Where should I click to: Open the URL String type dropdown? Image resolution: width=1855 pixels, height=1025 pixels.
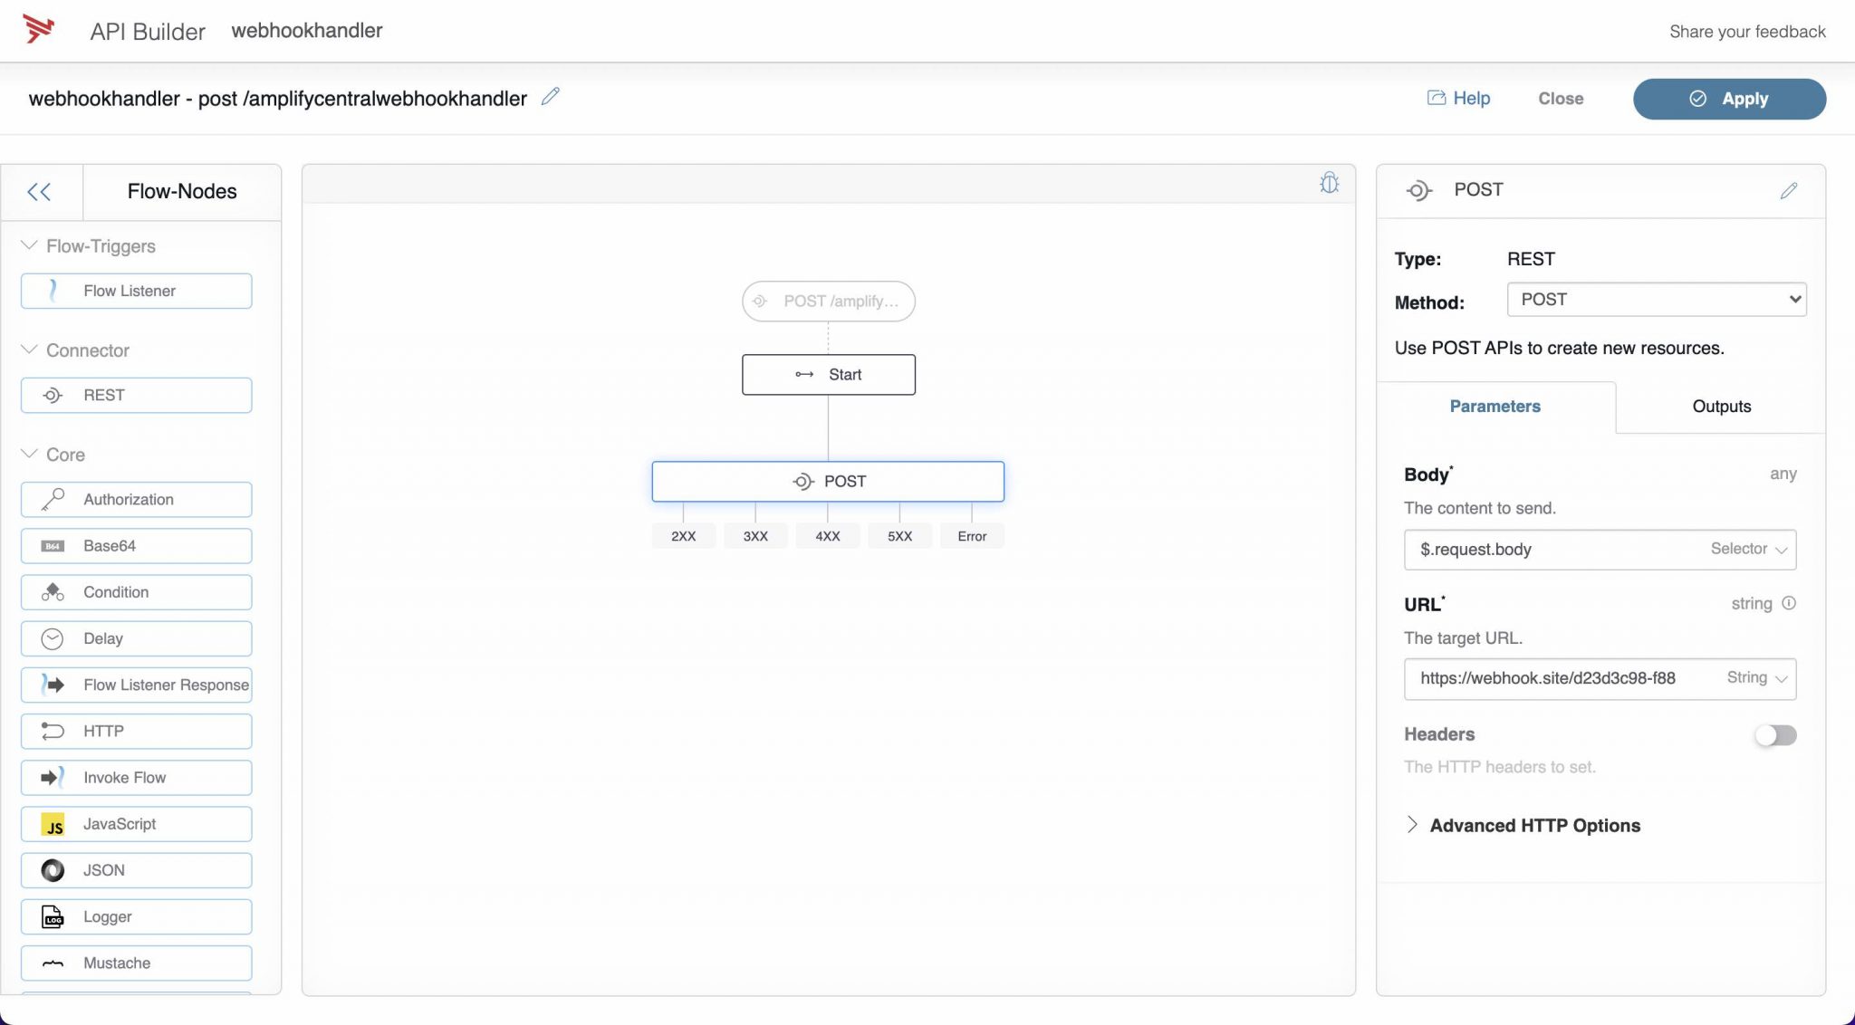pyautogui.click(x=1755, y=678)
